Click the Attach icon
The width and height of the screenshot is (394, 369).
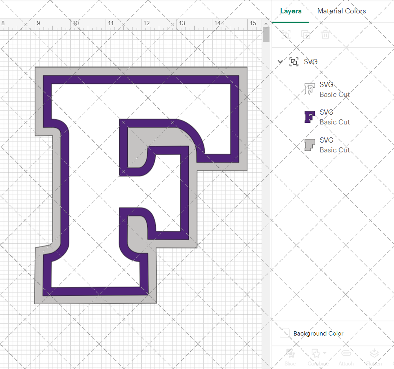pos(346,353)
